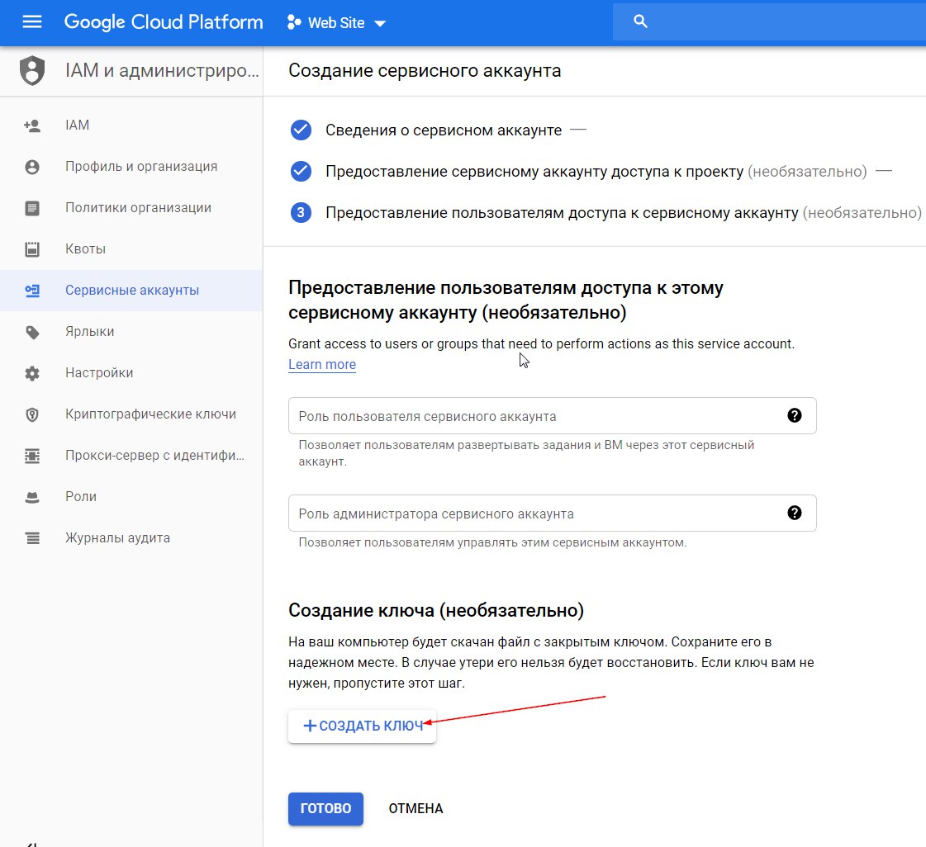
Task: Click the Создание сервисного аккаунта page title
Action: click(425, 71)
